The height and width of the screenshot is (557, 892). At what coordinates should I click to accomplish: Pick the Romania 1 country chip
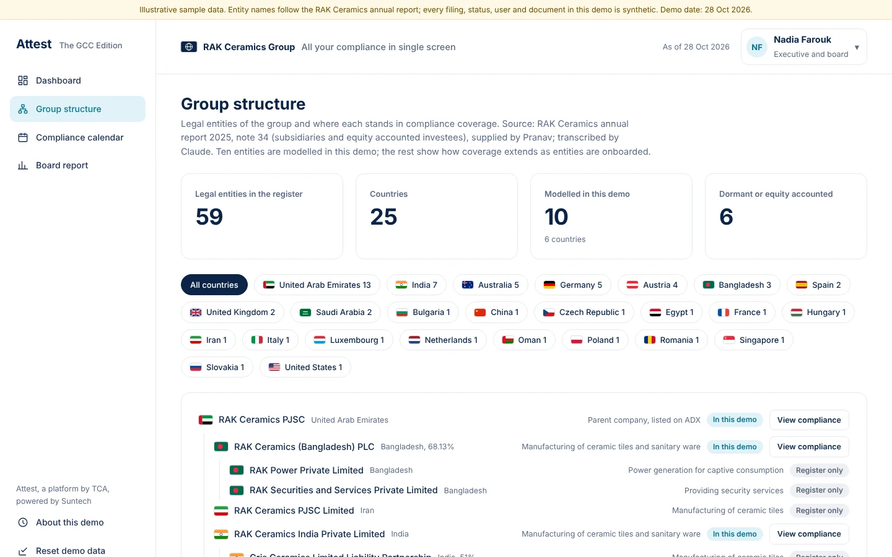[x=671, y=340]
